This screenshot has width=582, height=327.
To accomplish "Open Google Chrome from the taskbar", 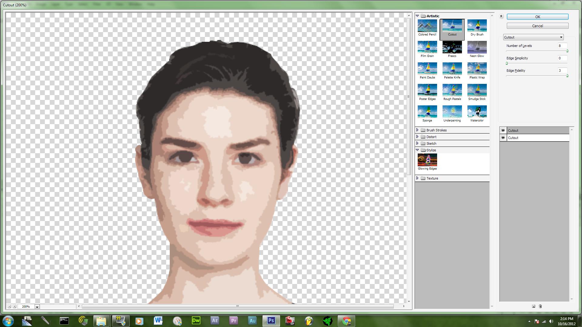I will tap(346, 321).
